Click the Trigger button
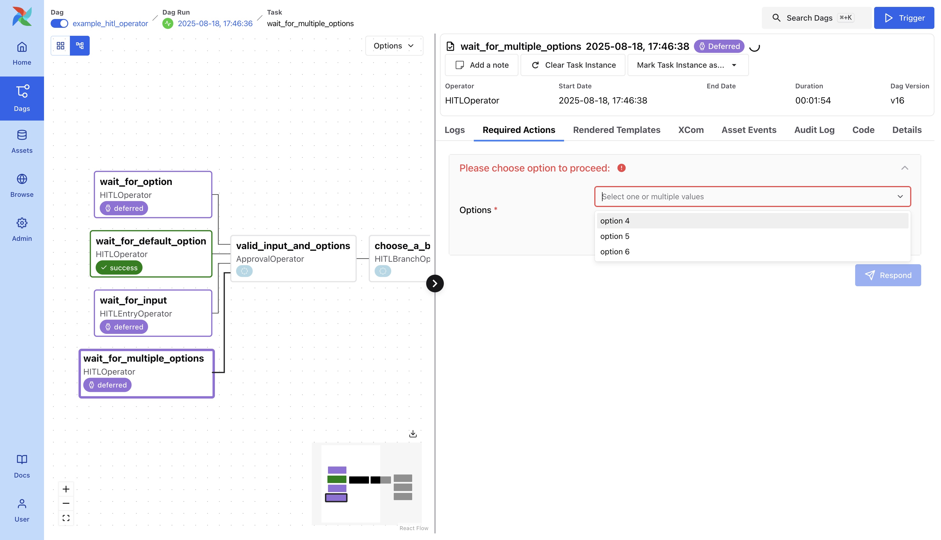This screenshot has height=540, width=941. point(904,18)
